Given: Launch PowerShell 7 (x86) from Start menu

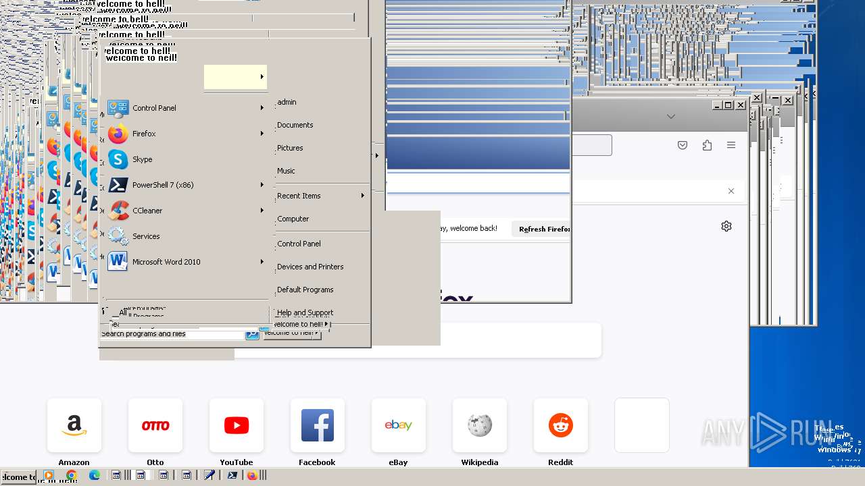Looking at the screenshot, I should [118, 185].
